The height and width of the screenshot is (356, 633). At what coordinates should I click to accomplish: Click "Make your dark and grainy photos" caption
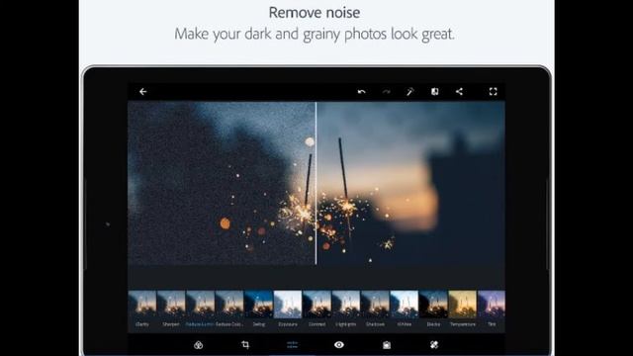click(281, 34)
